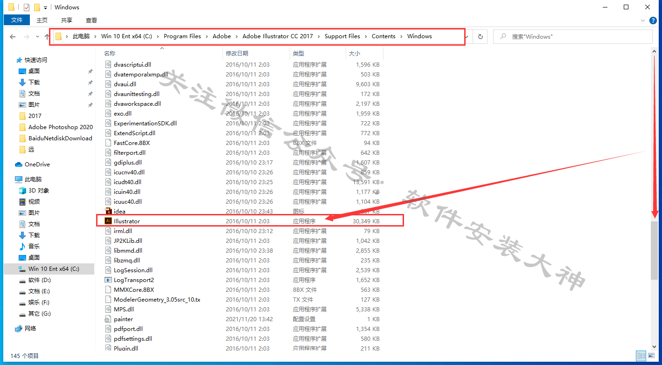Click Support Files in breadcrumb
Image resolution: width=662 pixels, height=365 pixels.
[342, 36]
